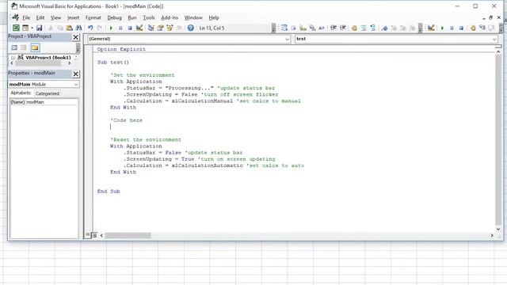The height and width of the screenshot is (285, 507).
Task: Click the Uncomment Block icon
Action: point(373,28)
